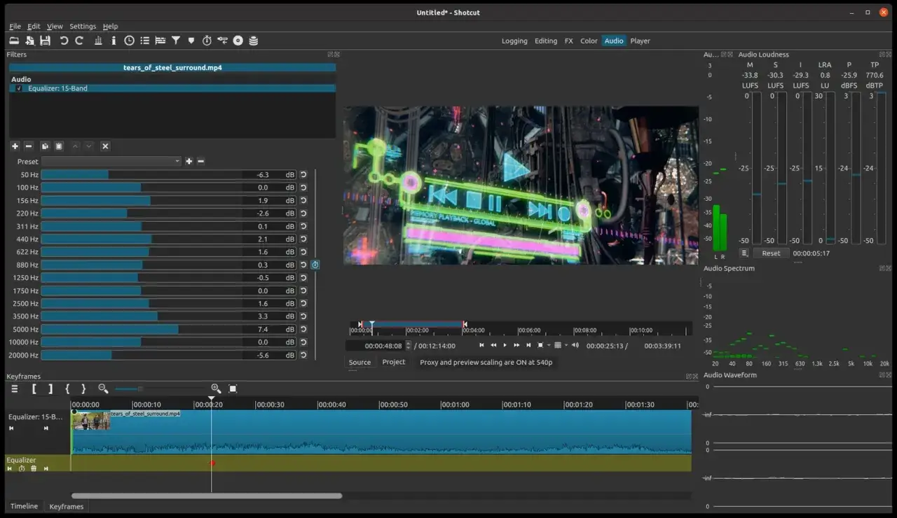Click the red keyframe marker on the Equalizer track
This screenshot has width=897, height=518.
coord(212,463)
